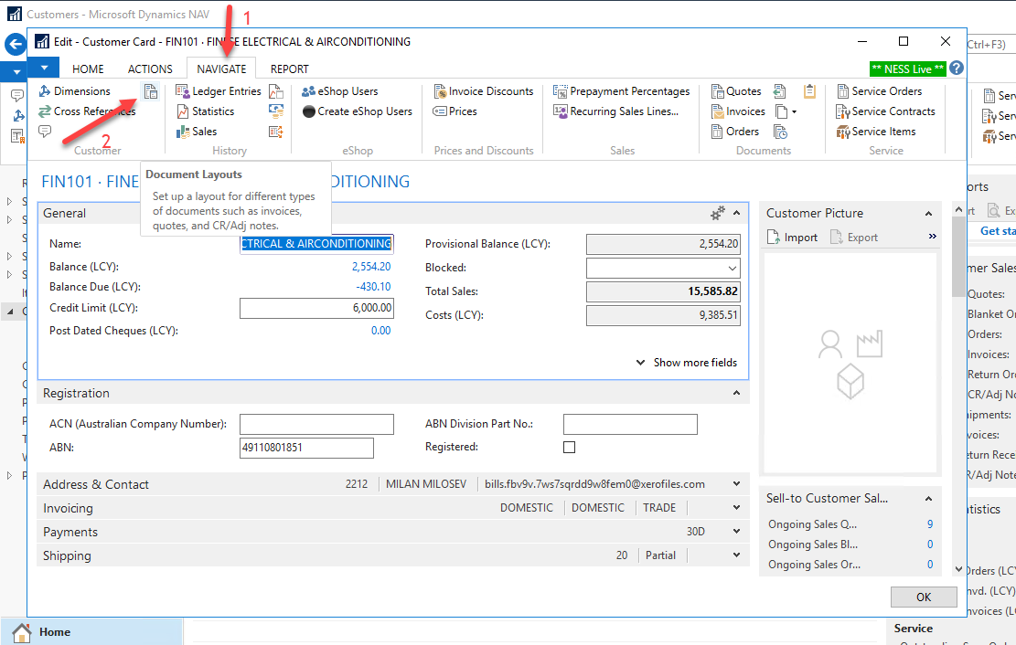Screen dimensions: 1016x645
Task: Open Ongoing Sales Quotes count 9
Action: point(930,524)
